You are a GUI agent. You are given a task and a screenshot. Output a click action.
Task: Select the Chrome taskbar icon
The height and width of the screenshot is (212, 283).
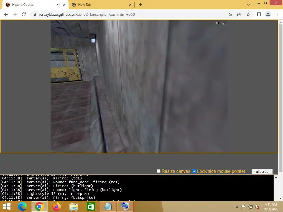[x=40, y=206]
